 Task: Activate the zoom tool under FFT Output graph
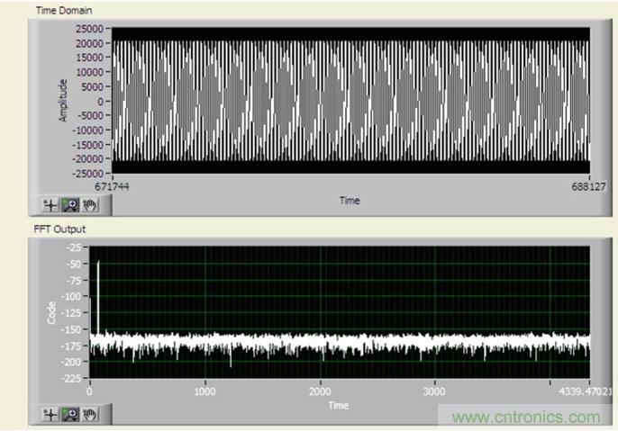coord(70,414)
